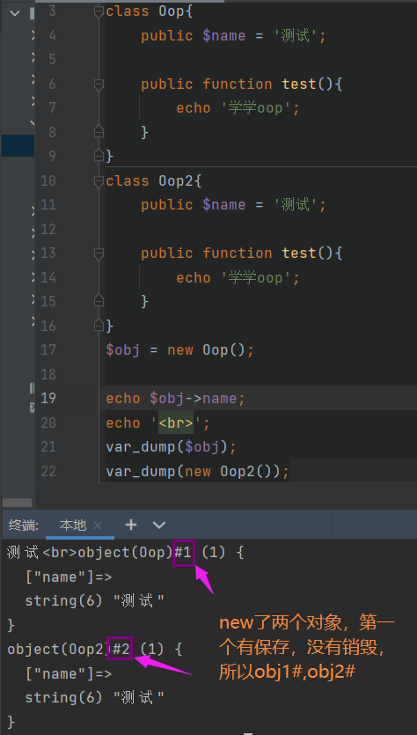Click 'echo $obj->name;' code line
This screenshot has width=417, height=735.
click(x=175, y=399)
